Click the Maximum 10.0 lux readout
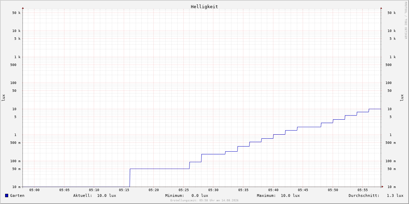Screen dimensions: 409x204 [278, 195]
